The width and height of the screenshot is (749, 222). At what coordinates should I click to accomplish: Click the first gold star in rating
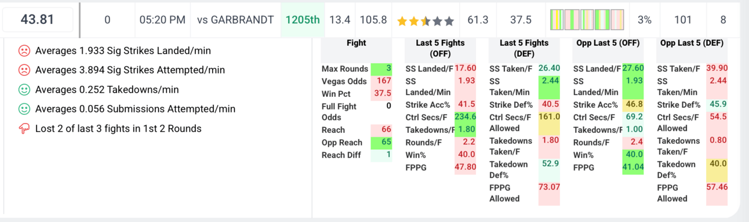(402, 21)
